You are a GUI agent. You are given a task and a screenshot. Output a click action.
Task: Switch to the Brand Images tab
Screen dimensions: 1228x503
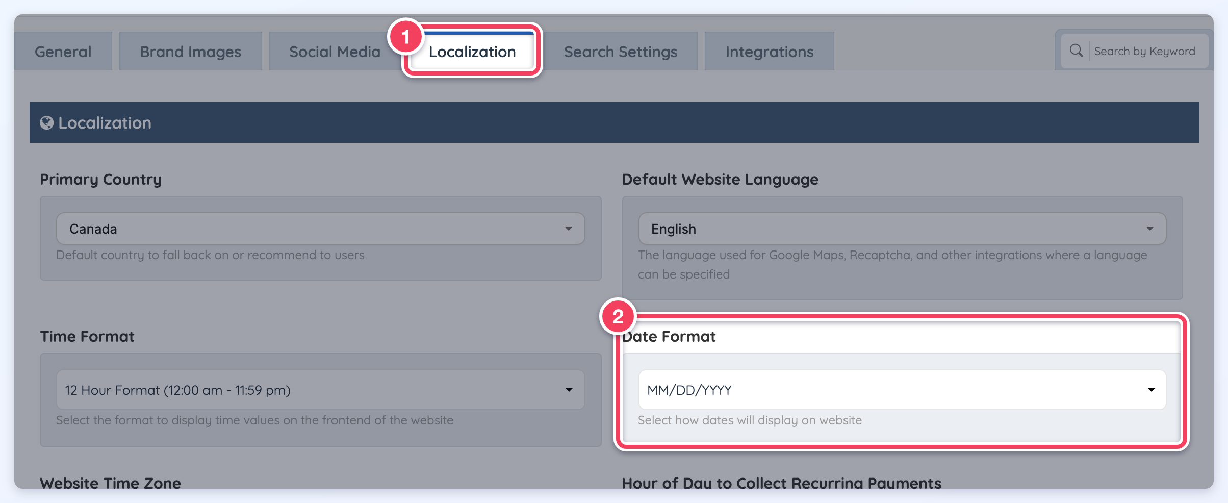tap(191, 51)
